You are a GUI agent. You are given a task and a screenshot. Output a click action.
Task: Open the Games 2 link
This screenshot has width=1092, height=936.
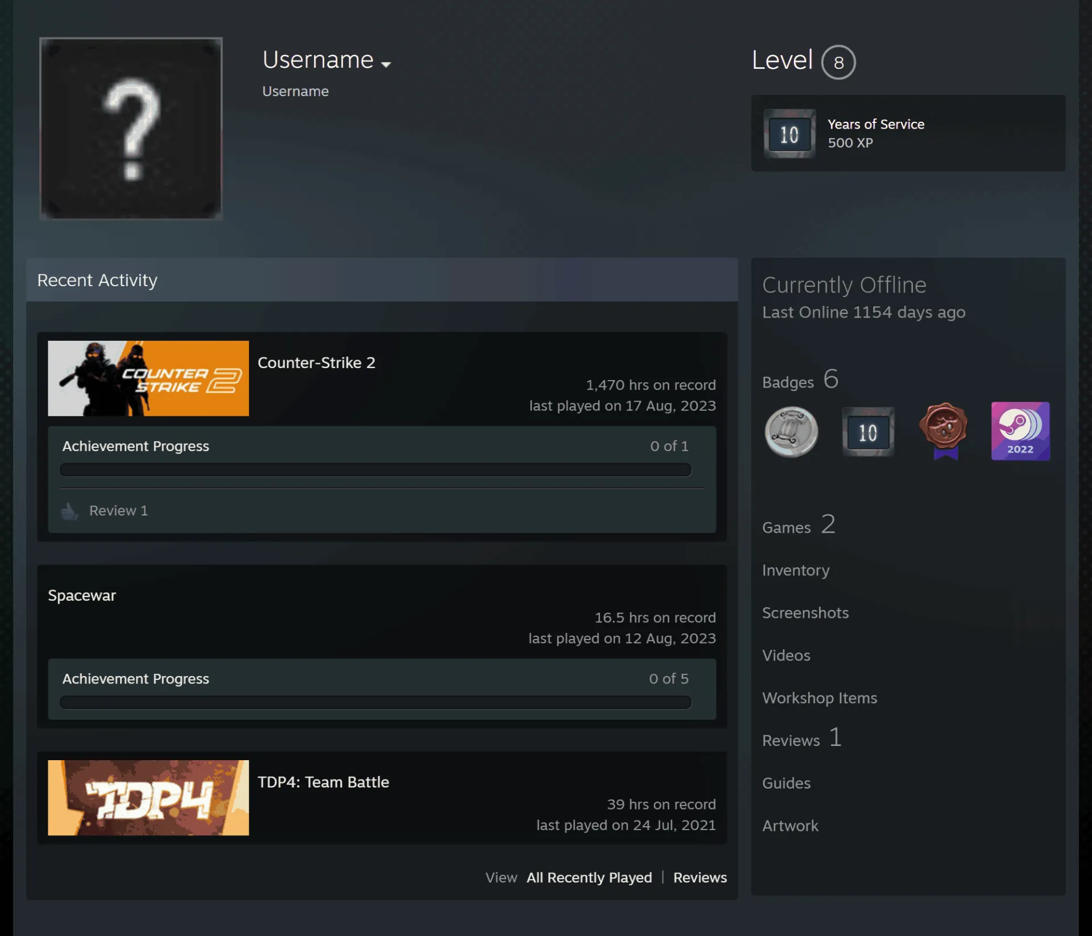[799, 525]
